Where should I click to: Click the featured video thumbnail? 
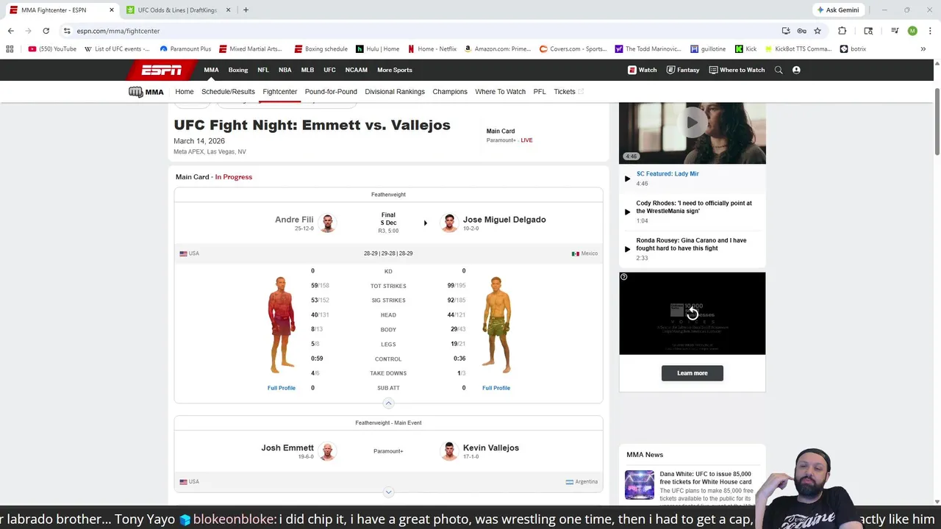tap(692, 133)
